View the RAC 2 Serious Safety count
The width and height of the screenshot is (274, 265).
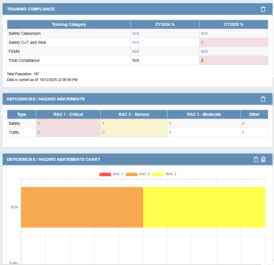103,123
